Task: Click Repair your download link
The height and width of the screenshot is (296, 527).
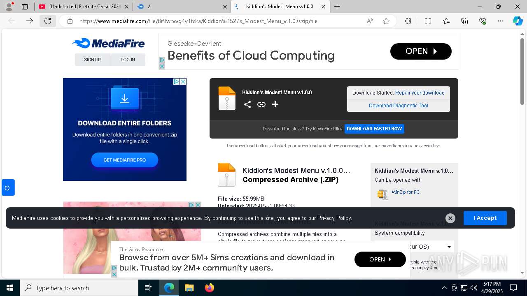Action: 420,93
